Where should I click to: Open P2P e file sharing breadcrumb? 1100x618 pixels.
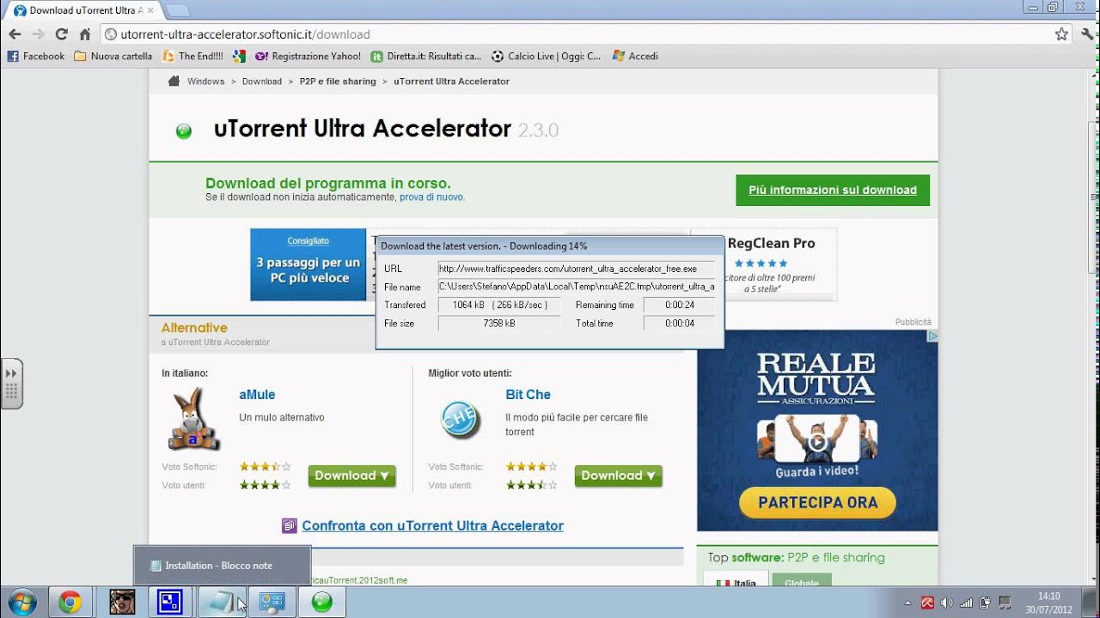338,82
